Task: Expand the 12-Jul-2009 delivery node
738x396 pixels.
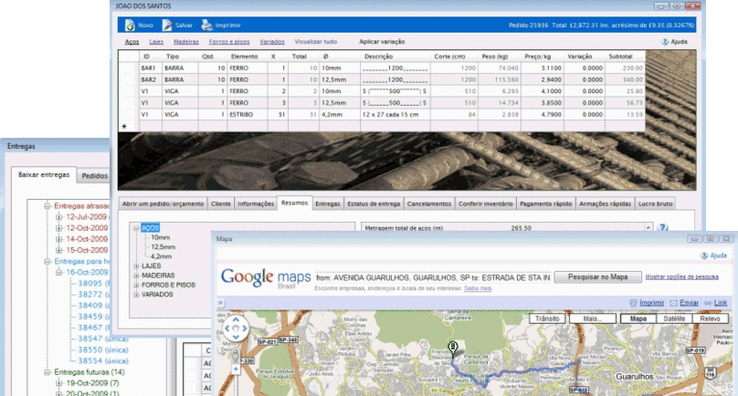Action: (x=58, y=217)
